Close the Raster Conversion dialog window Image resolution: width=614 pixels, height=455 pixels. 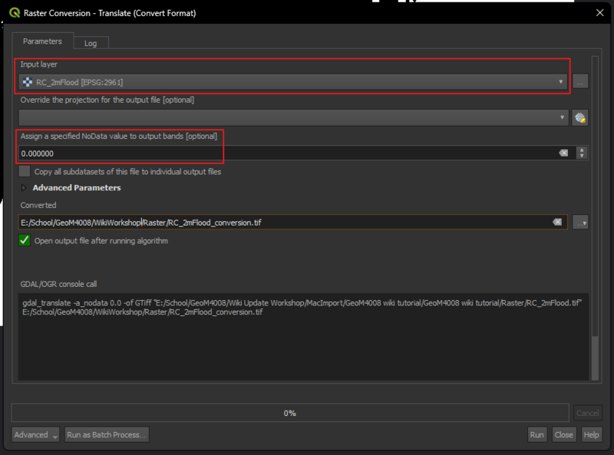(599, 12)
